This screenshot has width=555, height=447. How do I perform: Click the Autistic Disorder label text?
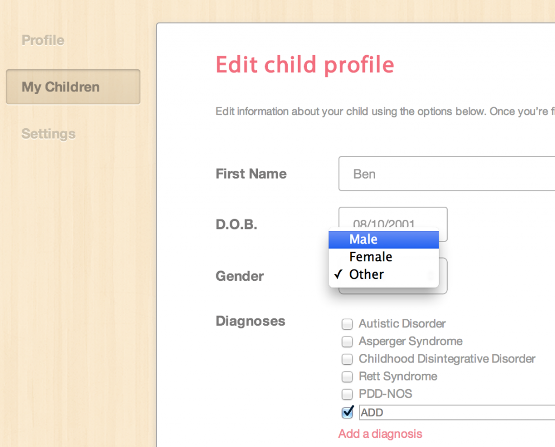coord(402,324)
